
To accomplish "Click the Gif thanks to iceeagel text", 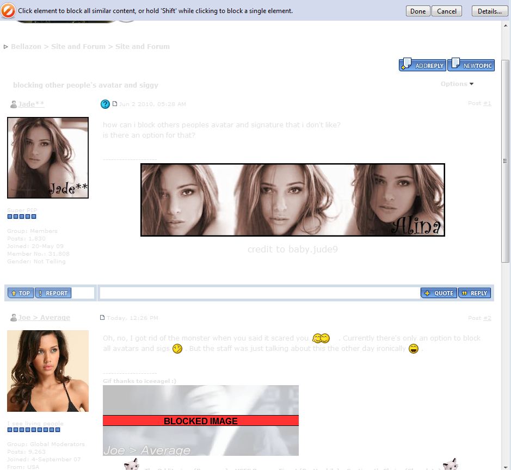I will coord(139,381).
